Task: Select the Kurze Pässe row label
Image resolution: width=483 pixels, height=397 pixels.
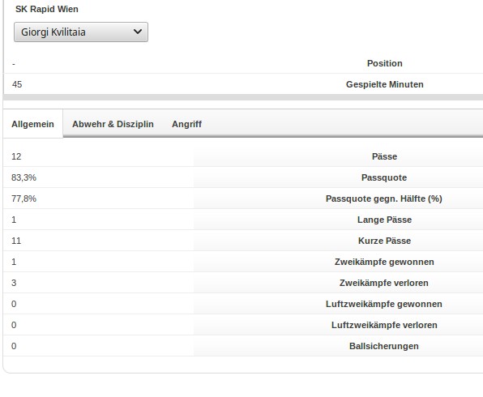Action: (384, 241)
